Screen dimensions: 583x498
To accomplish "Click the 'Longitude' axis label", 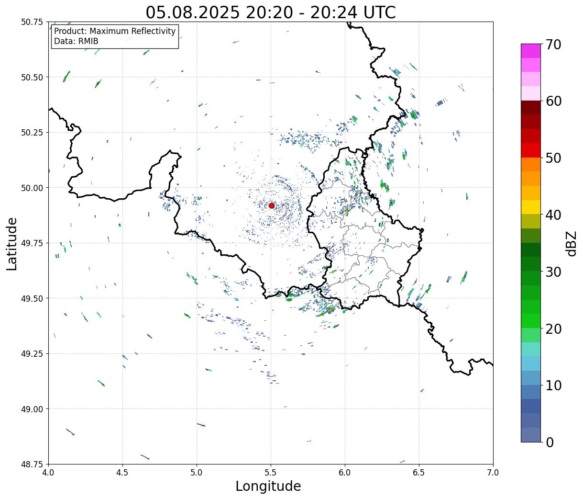I will pyautogui.click(x=268, y=486).
